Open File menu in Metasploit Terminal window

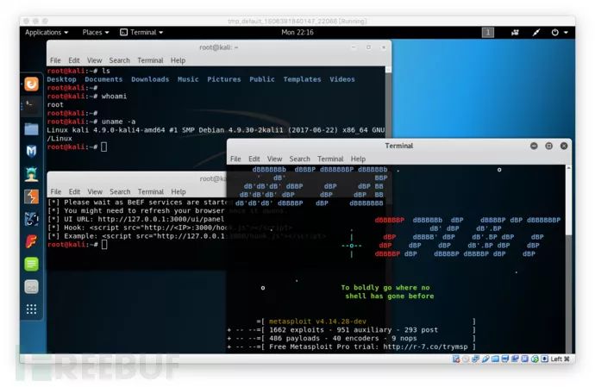coord(235,159)
